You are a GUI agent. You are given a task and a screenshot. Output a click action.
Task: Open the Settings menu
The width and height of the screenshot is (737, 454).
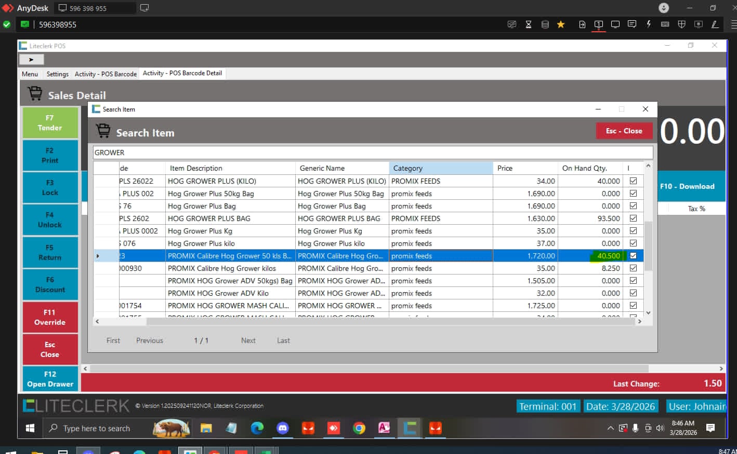point(57,74)
